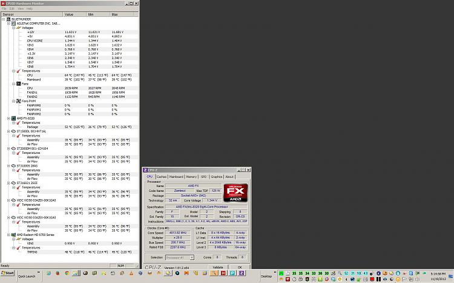
Task: Select the CPU VCORE voltage row
Action: click(x=70, y=40)
